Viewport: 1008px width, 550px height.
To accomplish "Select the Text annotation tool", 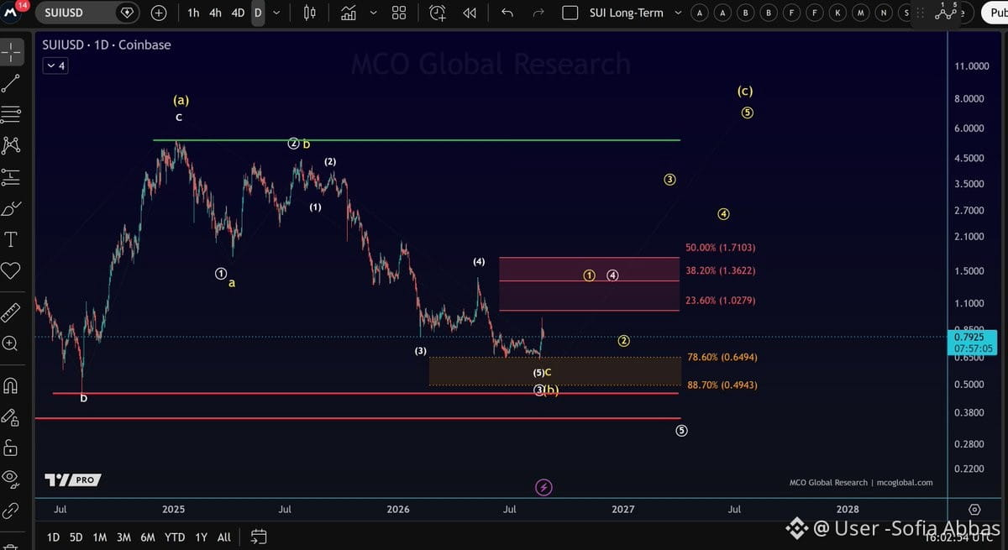I will pos(12,240).
